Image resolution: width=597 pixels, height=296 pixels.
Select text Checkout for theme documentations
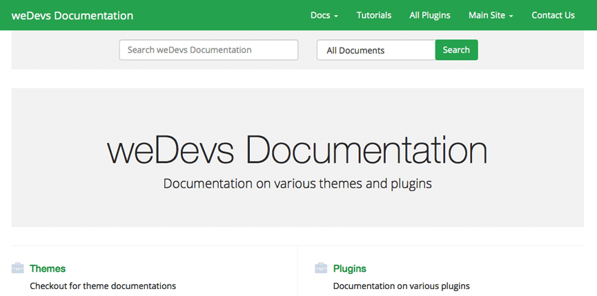coord(103,286)
